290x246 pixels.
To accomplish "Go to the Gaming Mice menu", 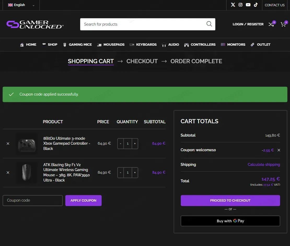I will 77,45.
